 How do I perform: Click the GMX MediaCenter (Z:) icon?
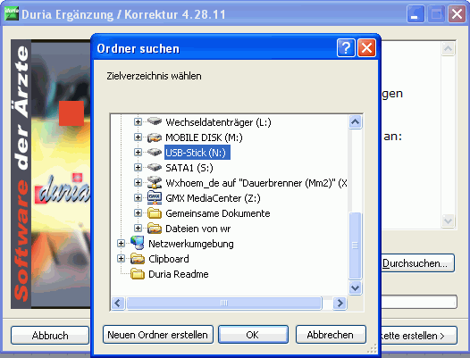coord(155,197)
